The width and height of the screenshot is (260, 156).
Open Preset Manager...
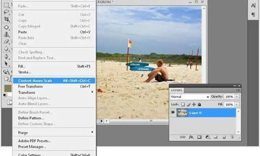tap(54, 147)
